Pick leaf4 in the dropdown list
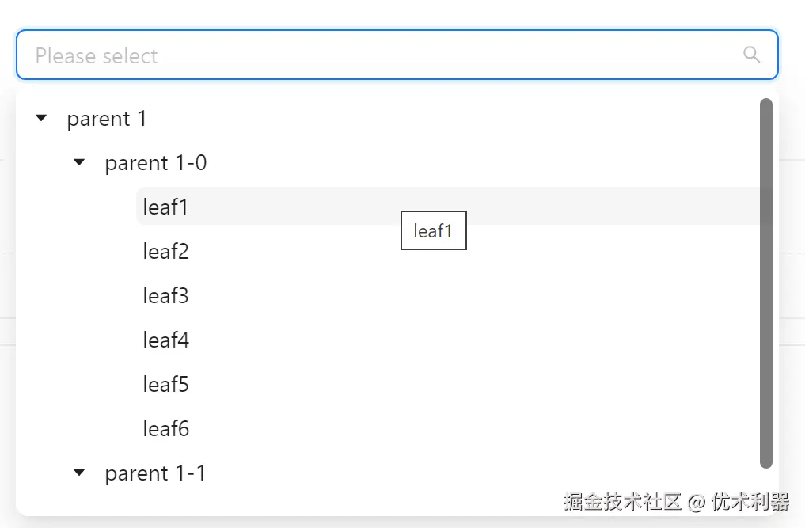 point(165,340)
